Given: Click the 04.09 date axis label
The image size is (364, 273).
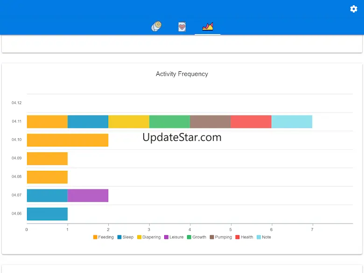Looking at the screenshot, I should 16,158.
